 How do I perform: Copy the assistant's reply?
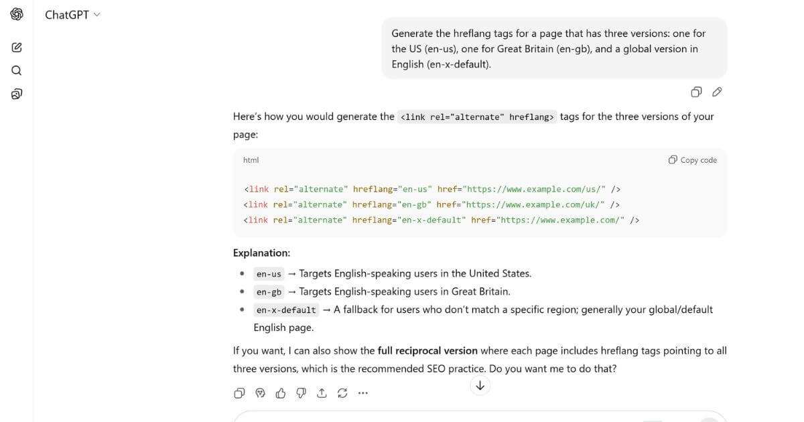pos(239,393)
